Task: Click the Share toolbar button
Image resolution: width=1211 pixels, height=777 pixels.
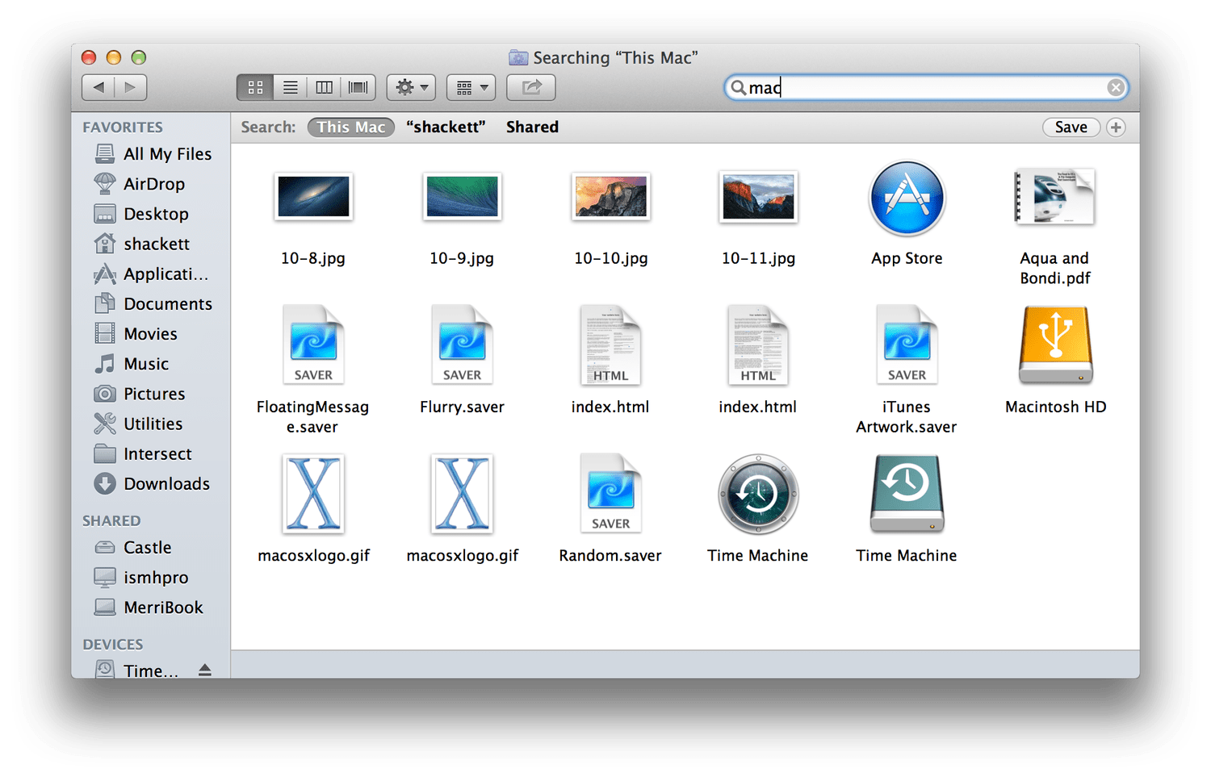Action: 531,87
